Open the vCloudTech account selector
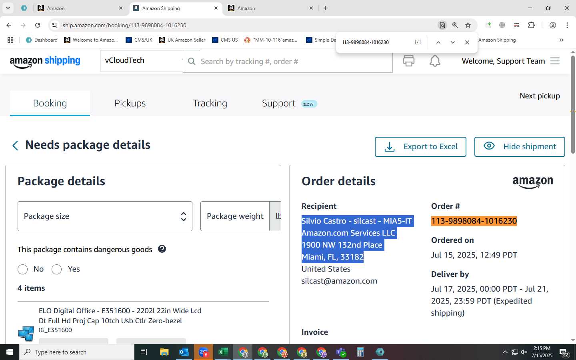This screenshot has height=360, width=576. (142, 61)
